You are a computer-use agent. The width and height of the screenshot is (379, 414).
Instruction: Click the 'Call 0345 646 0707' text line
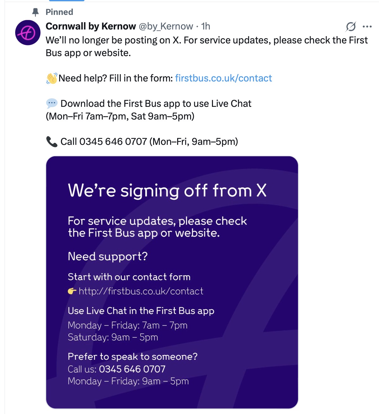(149, 142)
